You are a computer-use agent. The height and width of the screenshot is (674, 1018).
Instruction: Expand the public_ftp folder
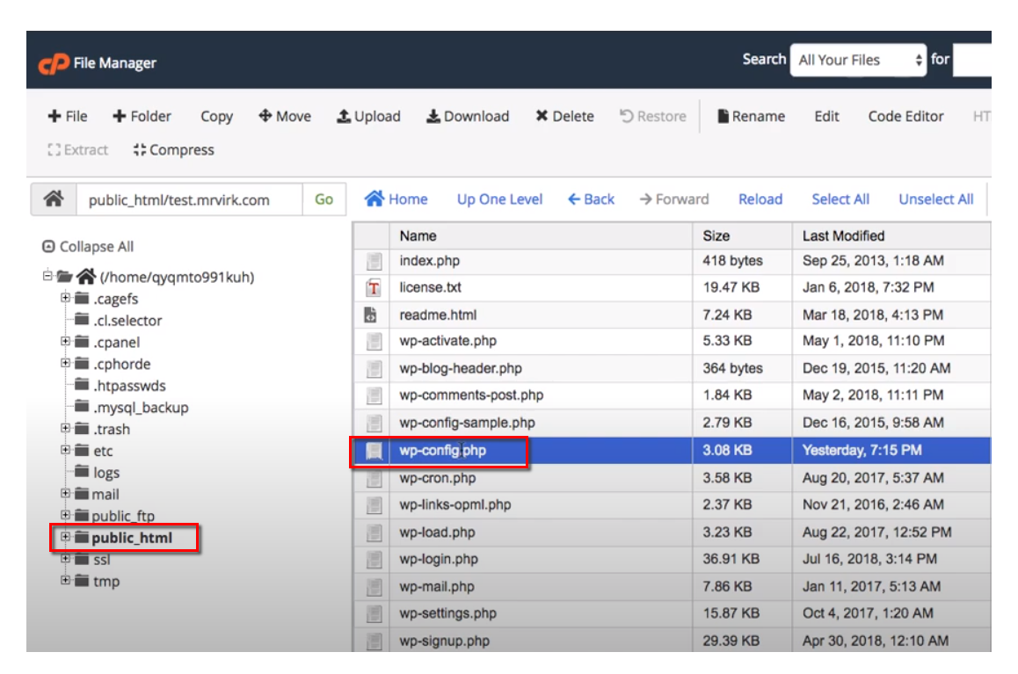click(66, 515)
